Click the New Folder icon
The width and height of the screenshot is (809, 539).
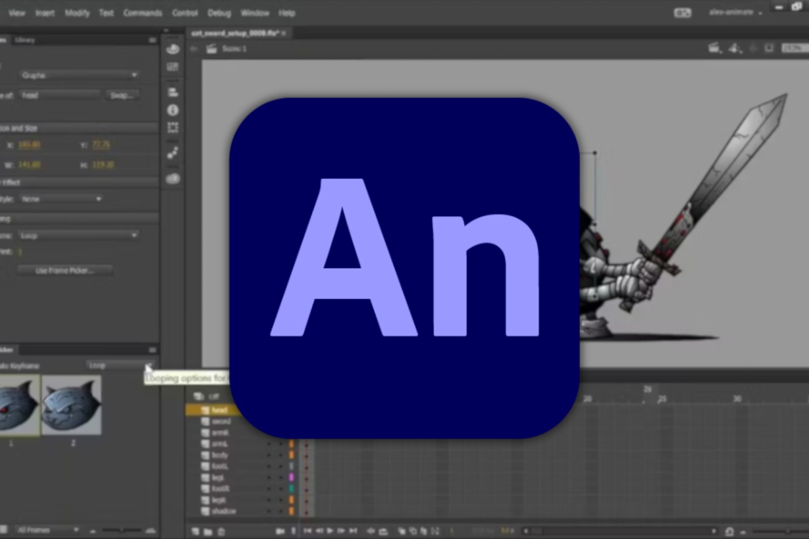pos(208,531)
